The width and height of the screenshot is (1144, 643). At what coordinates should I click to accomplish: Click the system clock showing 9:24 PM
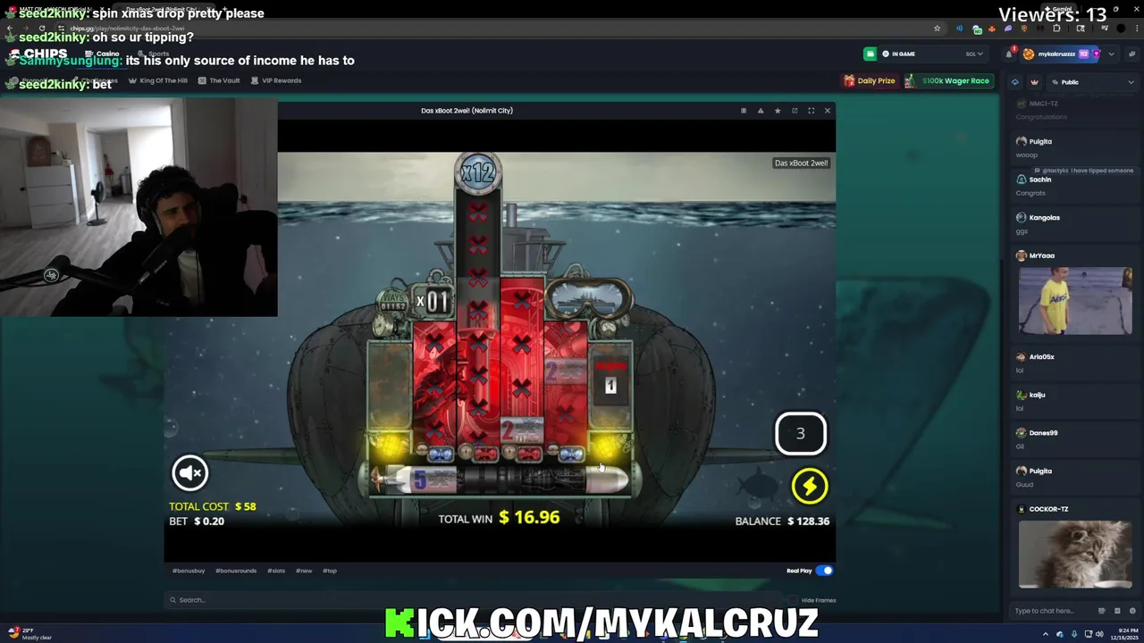(x=1123, y=633)
